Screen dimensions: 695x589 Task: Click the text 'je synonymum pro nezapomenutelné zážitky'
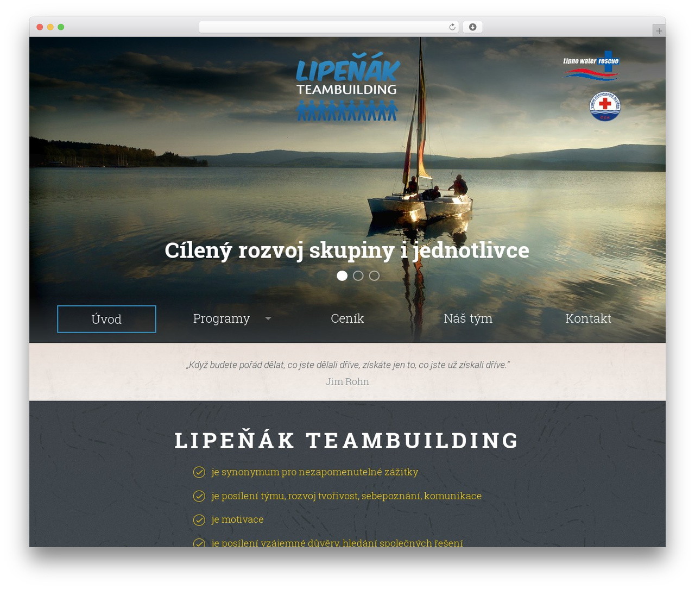point(315,472)
